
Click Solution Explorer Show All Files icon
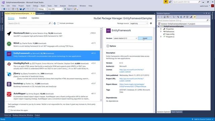(187, 17)
